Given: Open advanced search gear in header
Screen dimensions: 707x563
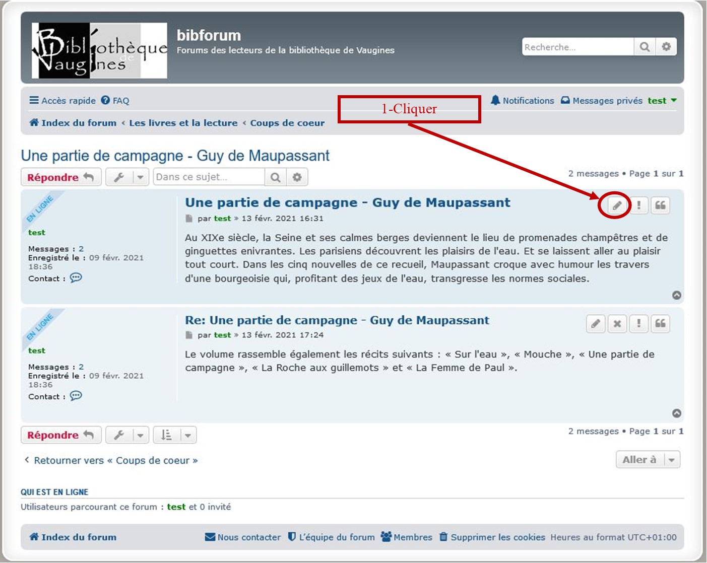Looking at the screenshot, I should pos(666,47).
